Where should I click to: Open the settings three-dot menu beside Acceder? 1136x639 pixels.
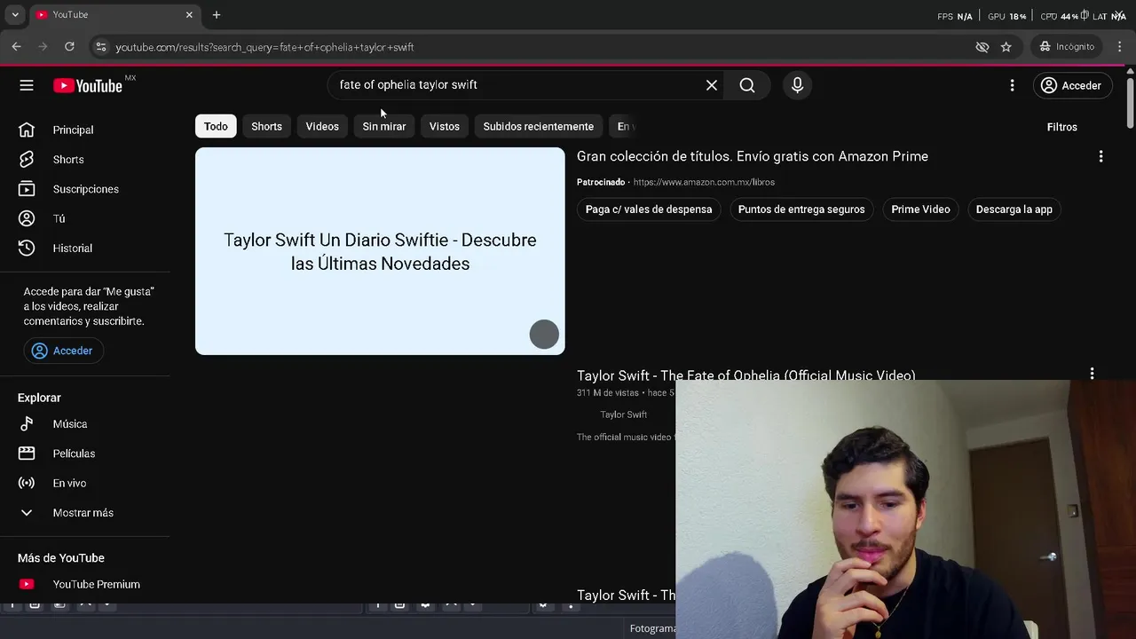1012,85
